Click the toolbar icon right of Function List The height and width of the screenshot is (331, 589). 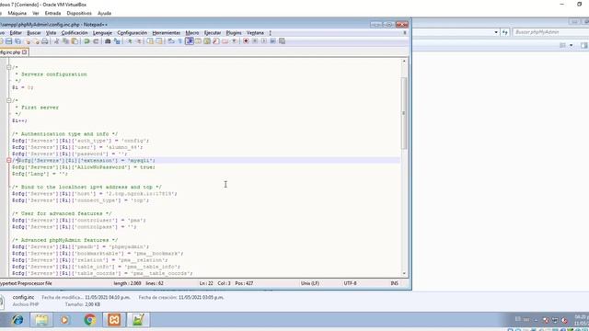(x=225, y=40)
